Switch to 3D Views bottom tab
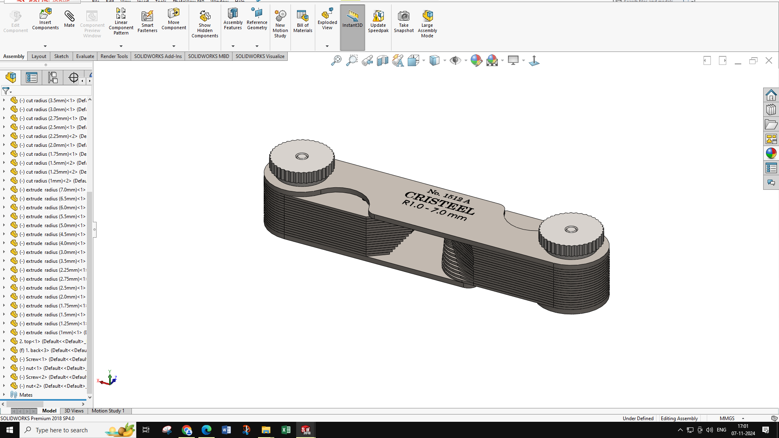The height and width of the screenshot is (438, 779). (x=74, y=411)
